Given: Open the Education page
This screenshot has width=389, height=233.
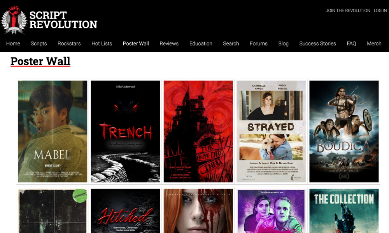Looking at the screenshot, I should [201, 43].
